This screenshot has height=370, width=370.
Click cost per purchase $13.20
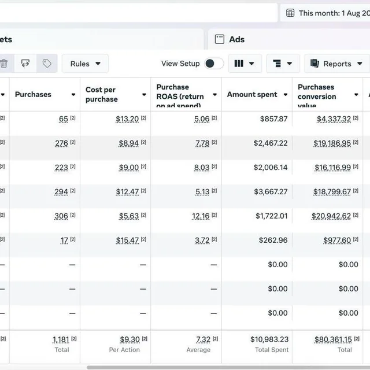tap(127, 119)
